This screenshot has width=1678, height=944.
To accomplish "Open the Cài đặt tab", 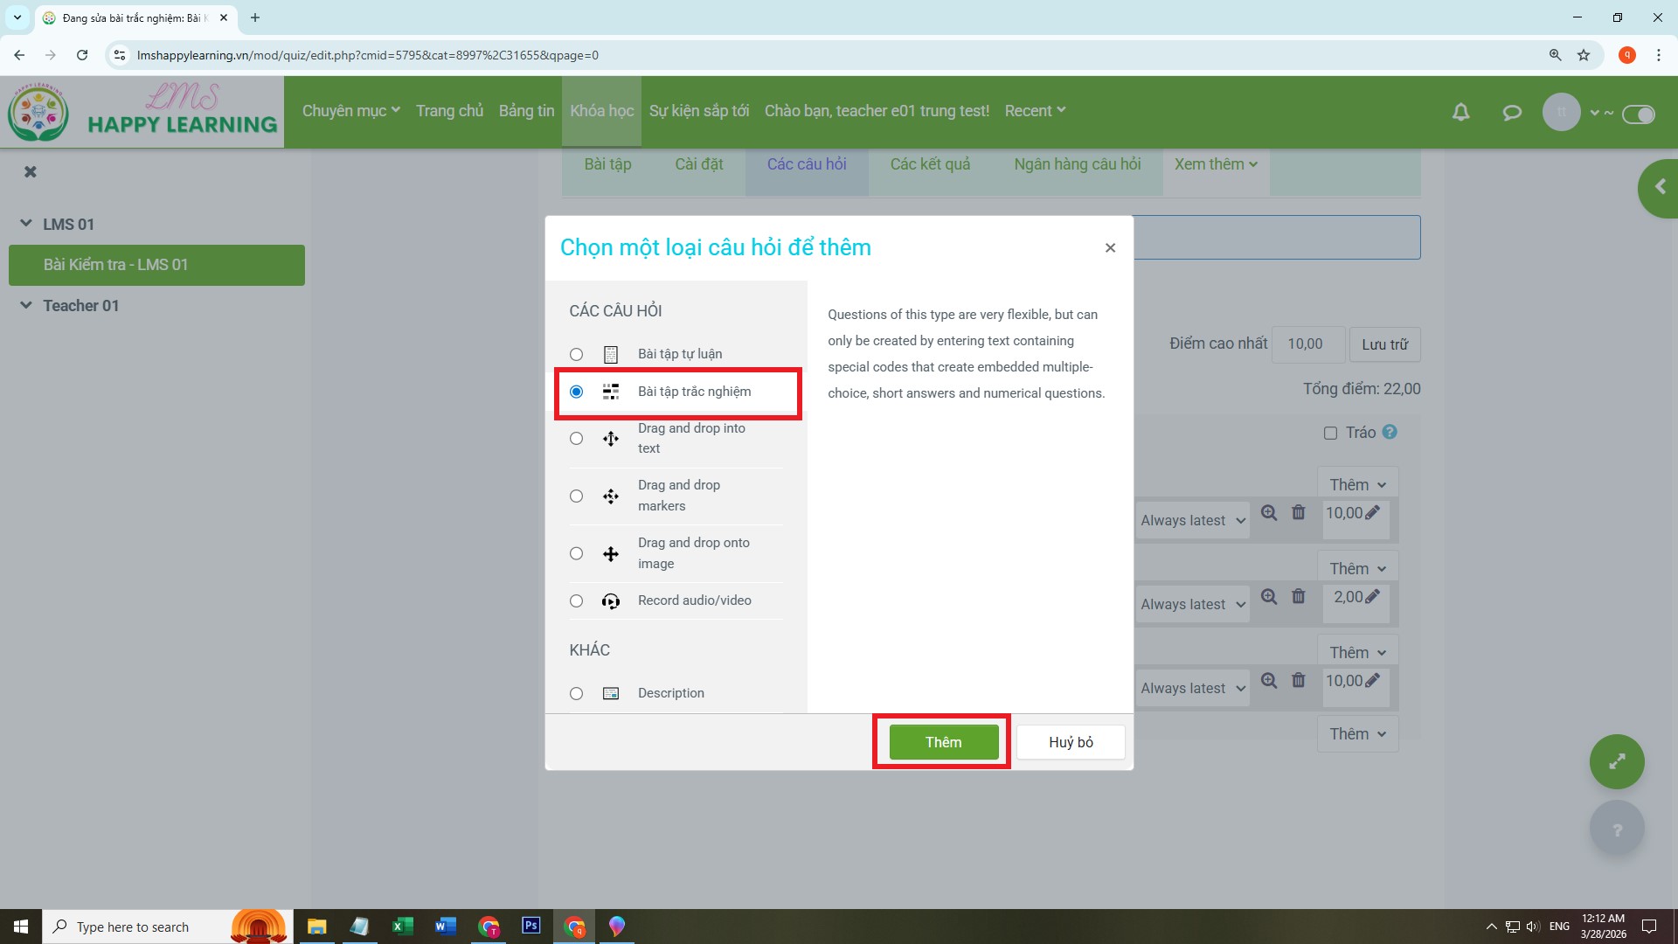I will 698,164.
